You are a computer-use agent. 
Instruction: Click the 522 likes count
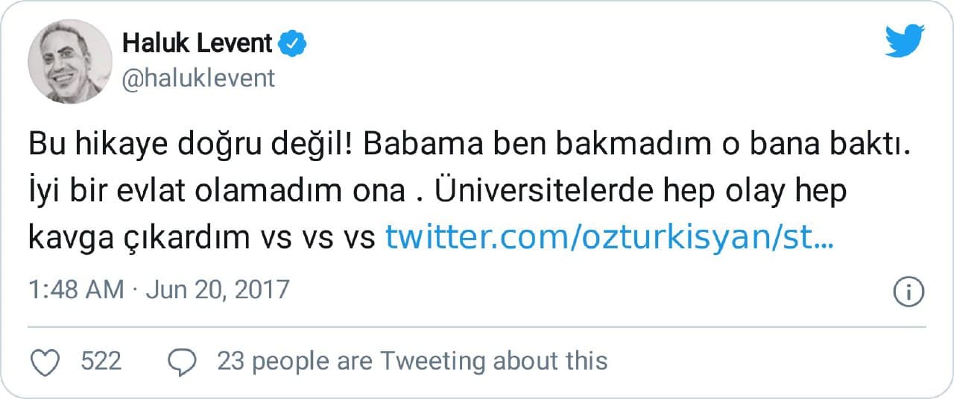(x=101, y=362)
